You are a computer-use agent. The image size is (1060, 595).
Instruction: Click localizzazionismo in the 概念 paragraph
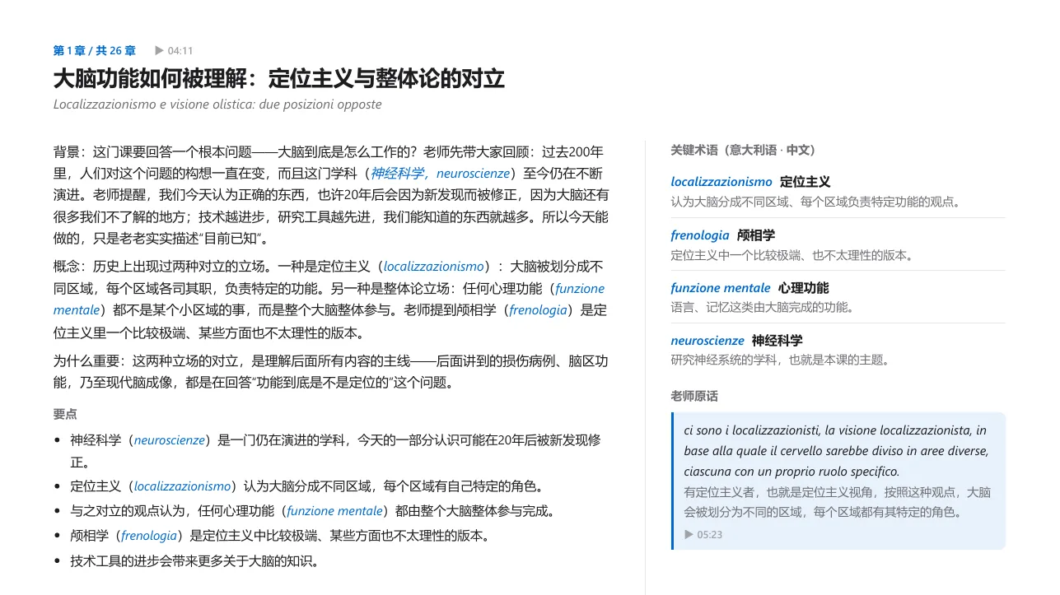click(434, 267)
